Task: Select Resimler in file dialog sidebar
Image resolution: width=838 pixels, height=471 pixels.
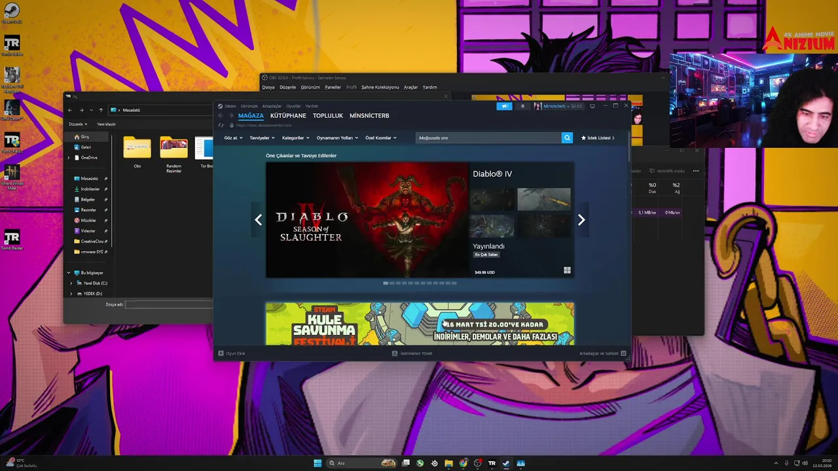Action: [88, 210]
